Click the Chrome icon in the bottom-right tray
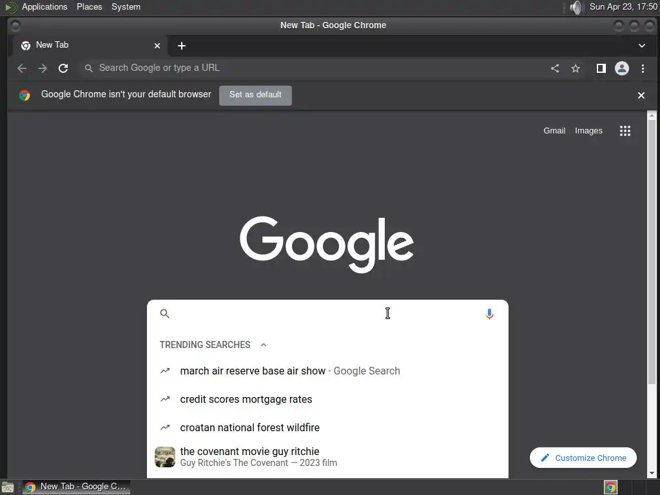The image size is (660, 495). pos(610,487)
